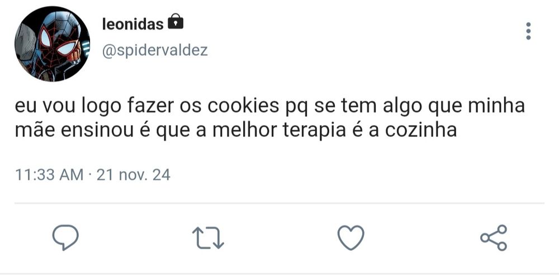
Task: Tap the reply speech bubble icon
Action: (x=65, y=237)
